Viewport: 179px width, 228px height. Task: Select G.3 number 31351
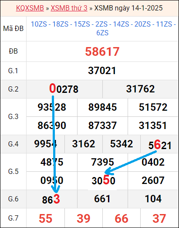[153, 126]
